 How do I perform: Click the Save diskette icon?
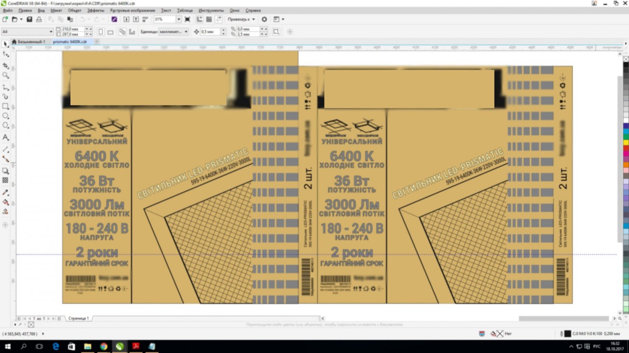[29, 19]
